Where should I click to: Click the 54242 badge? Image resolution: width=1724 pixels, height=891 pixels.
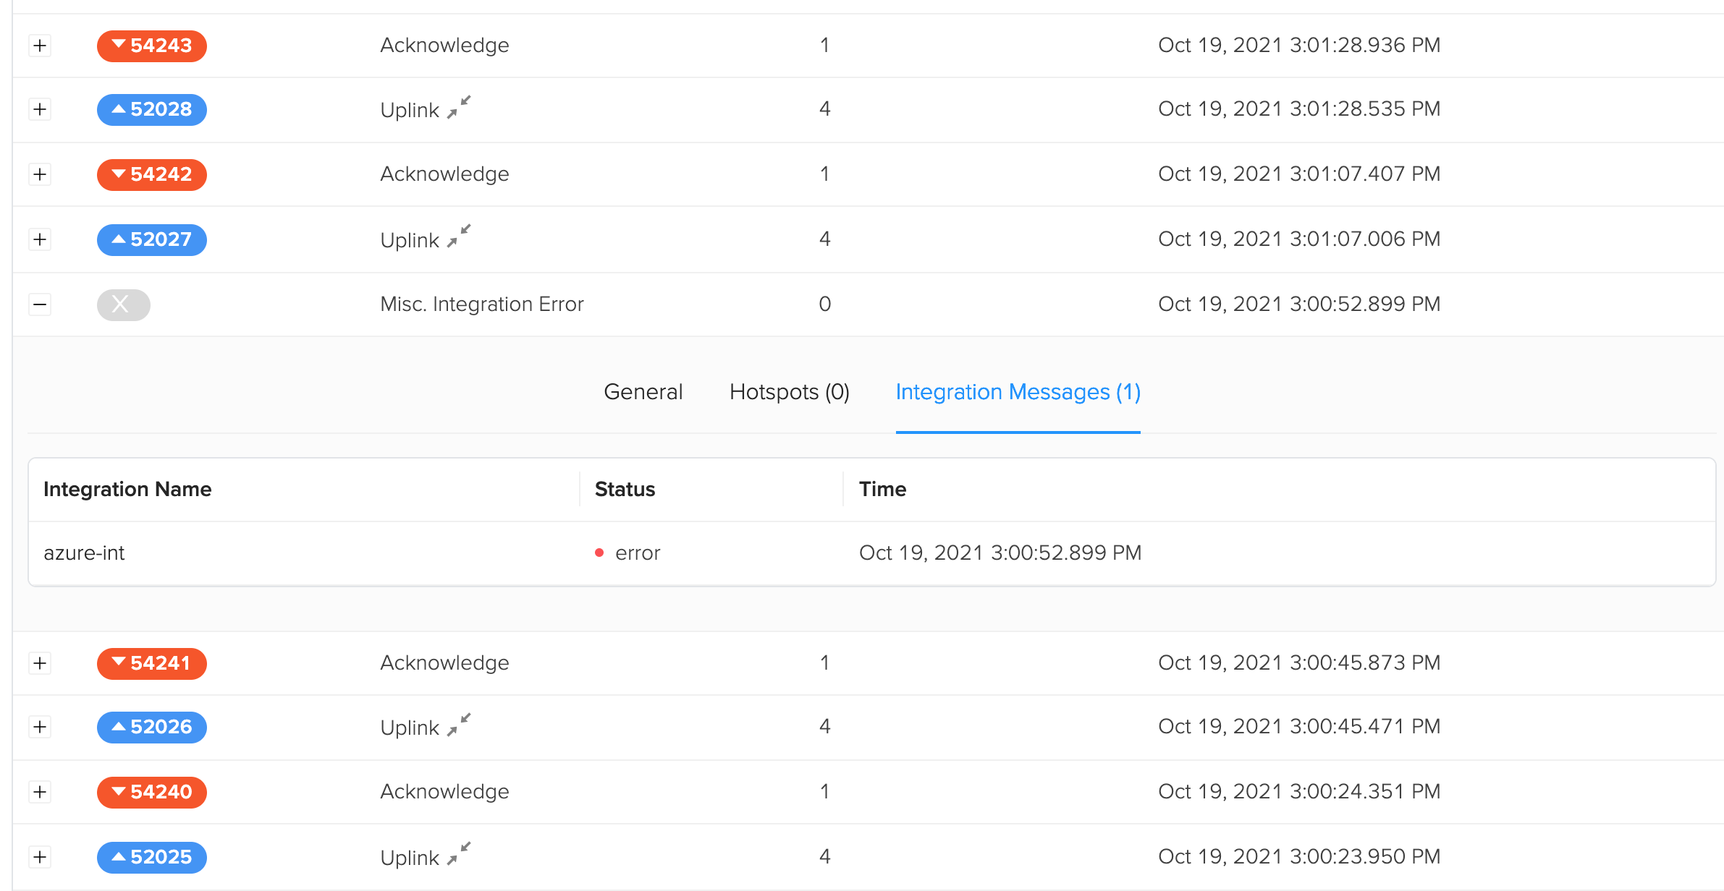click(151, 174)
